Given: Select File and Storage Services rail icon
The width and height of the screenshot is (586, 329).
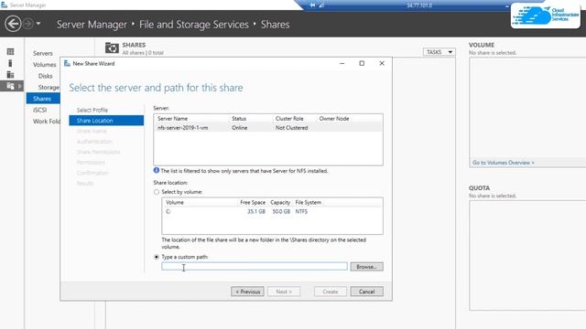Looking at the screenshot, I should pos(10,86).
